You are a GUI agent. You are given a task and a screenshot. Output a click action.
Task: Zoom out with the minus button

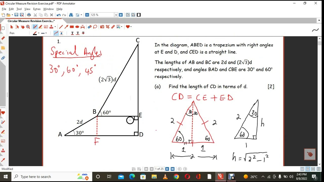87,15
